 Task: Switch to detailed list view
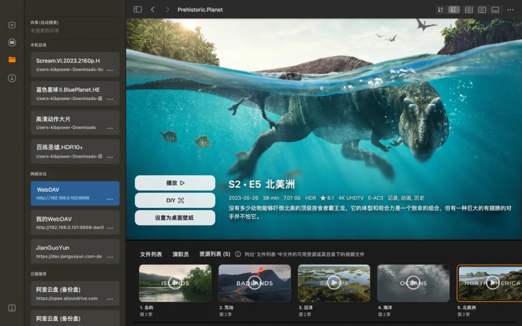coord(482,9)
